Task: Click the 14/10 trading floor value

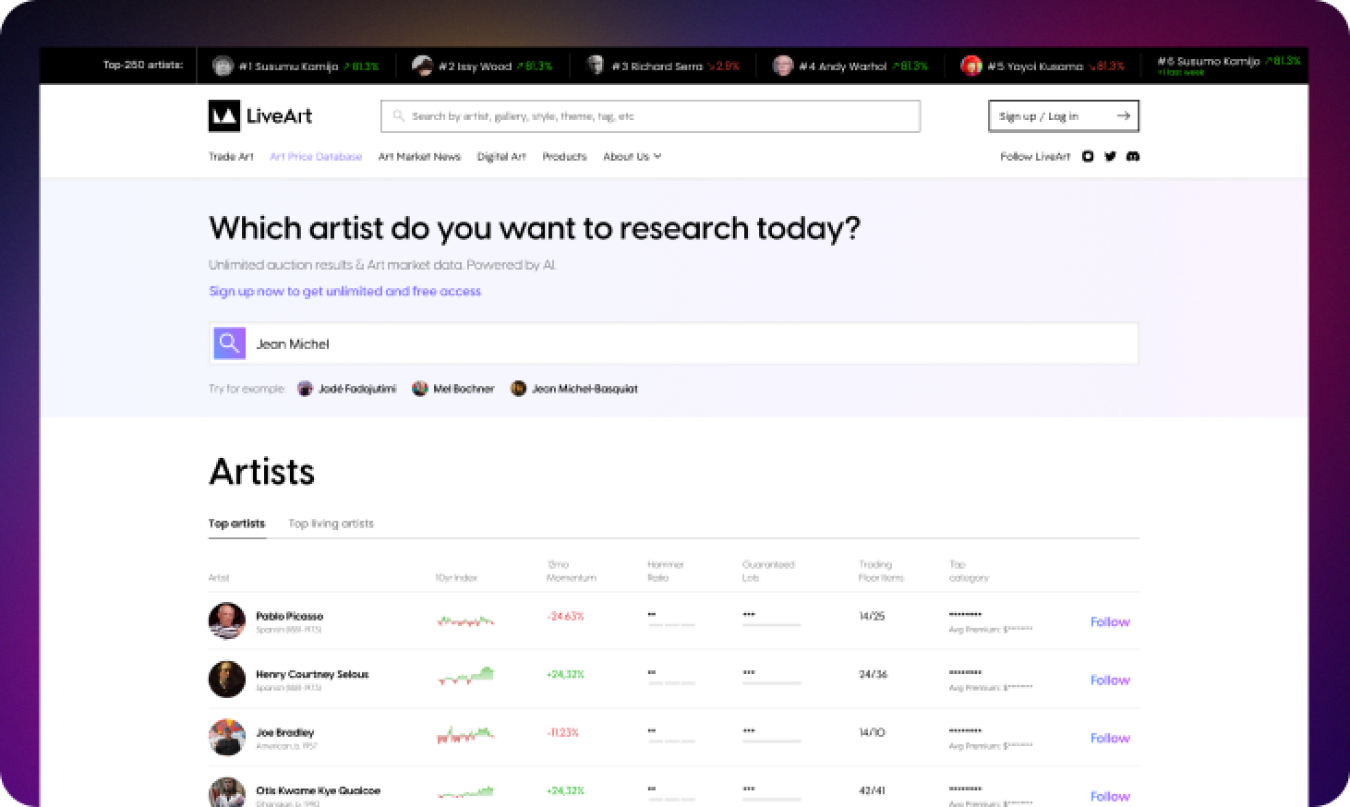Action: (x=872, y=732)
